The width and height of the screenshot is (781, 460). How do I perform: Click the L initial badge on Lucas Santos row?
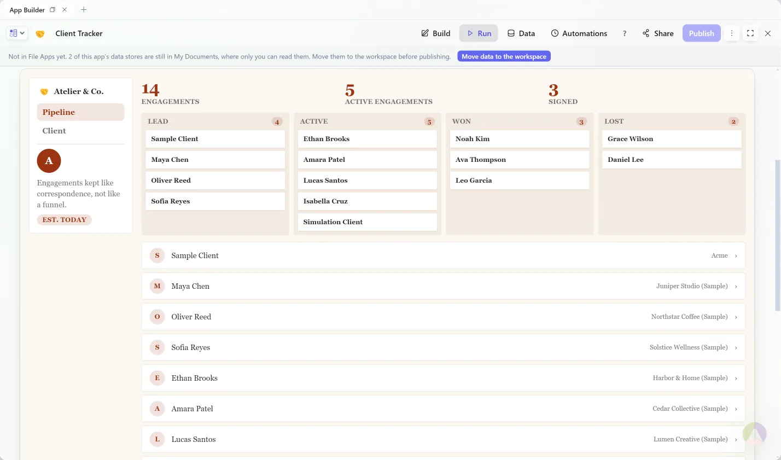tap(157, 439)
